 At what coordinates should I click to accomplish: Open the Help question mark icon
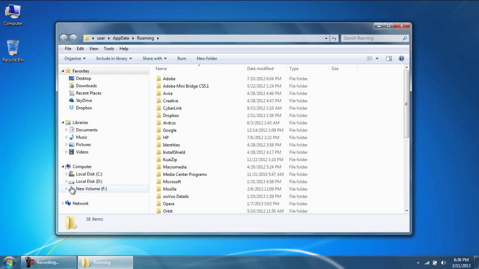402,59
